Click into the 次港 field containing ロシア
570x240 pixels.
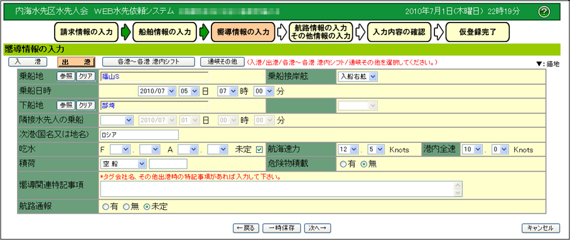(x=139, y=135)
